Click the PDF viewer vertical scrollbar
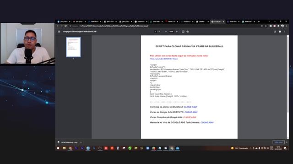Screen dimensions: 293x164 pos(288,73)
